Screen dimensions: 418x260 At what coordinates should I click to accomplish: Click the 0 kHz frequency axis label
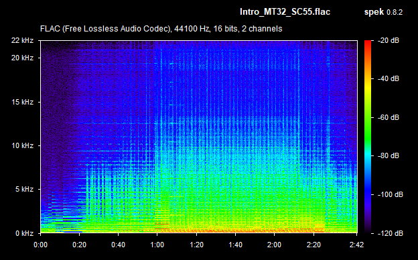pyautogui.click(x=24, y=233)
